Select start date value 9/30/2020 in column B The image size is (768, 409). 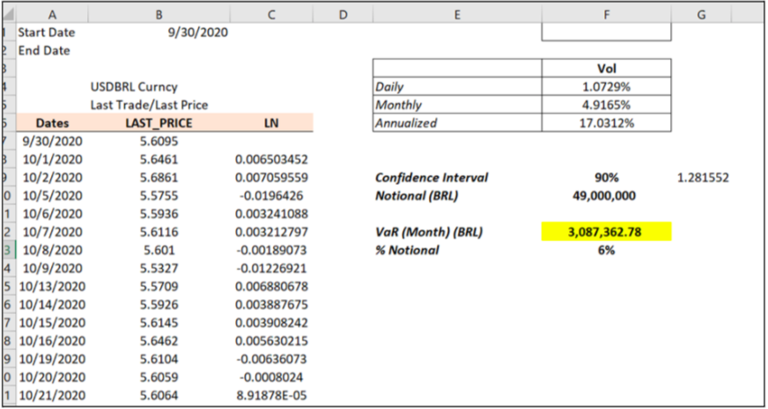coord(159,33)
